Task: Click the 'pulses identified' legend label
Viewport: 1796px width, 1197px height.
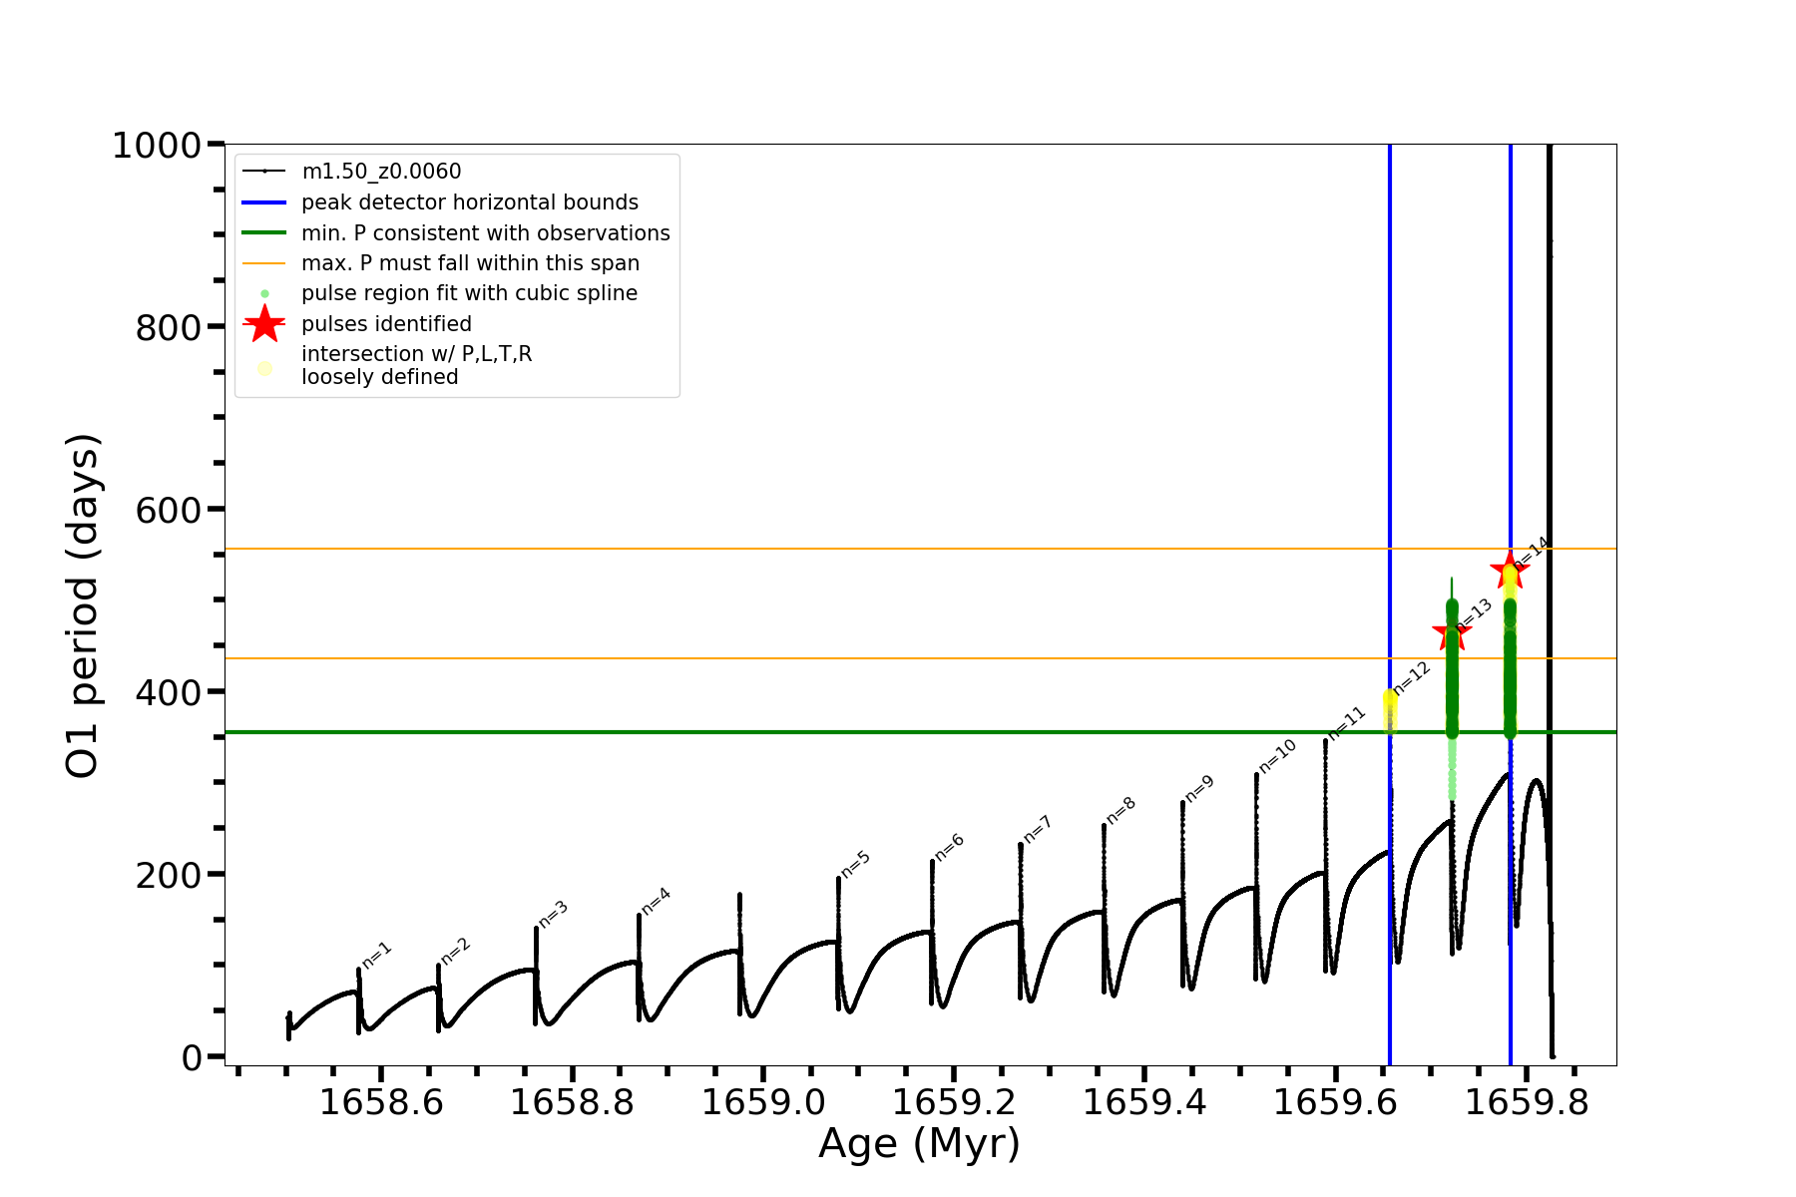Action: 386,324
